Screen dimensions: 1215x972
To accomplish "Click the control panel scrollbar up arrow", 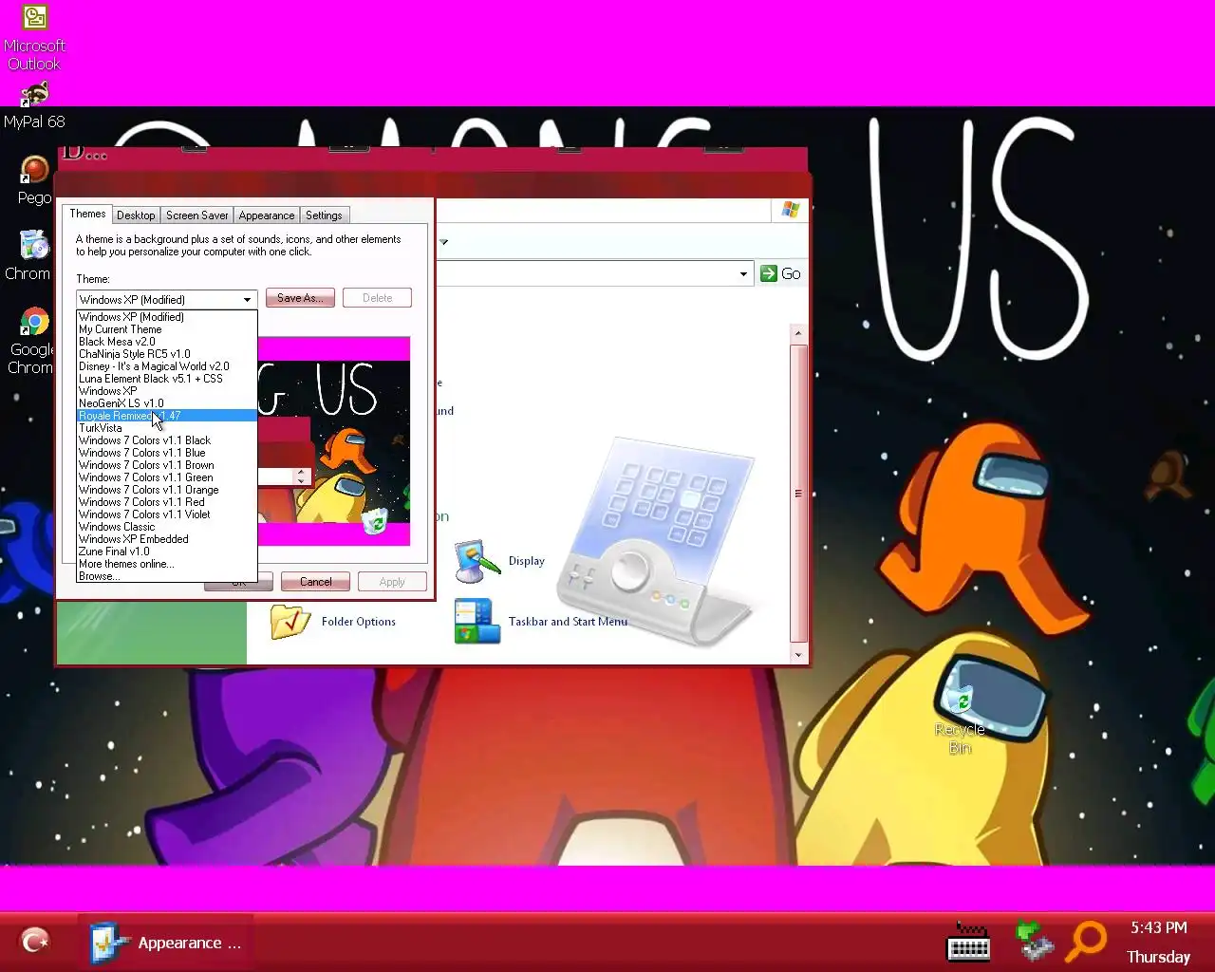I will [798, 333].
